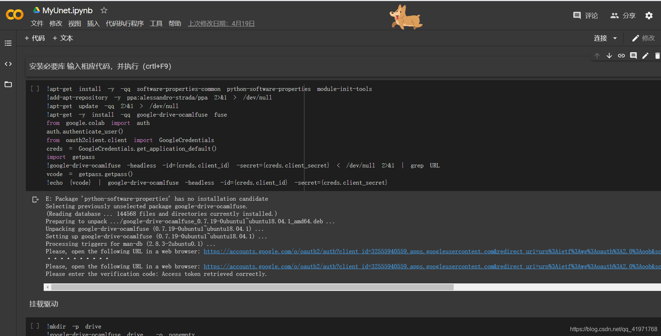Viewport: 661px width, 336px height.
Task: Select the '挂载驱动' text cell heading
Action: tap(43, 304)
